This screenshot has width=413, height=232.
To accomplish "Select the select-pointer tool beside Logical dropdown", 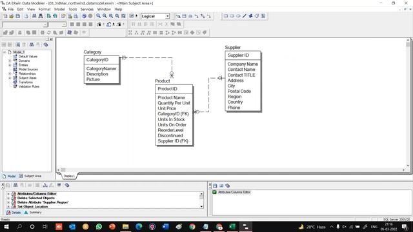I will (178, 16).
